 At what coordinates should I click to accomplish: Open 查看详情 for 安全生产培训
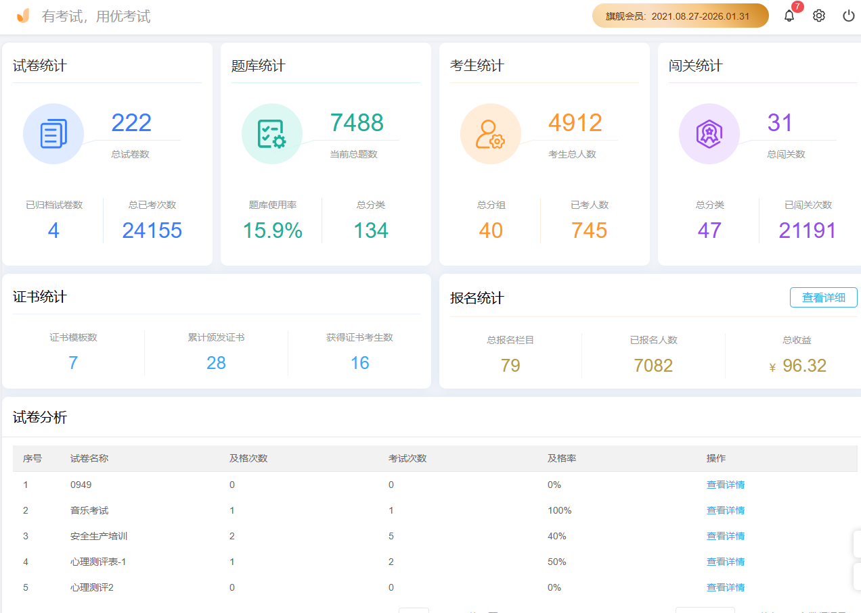(725, 535)
